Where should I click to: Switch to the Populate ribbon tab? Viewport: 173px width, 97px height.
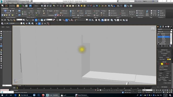coord(39,8)
